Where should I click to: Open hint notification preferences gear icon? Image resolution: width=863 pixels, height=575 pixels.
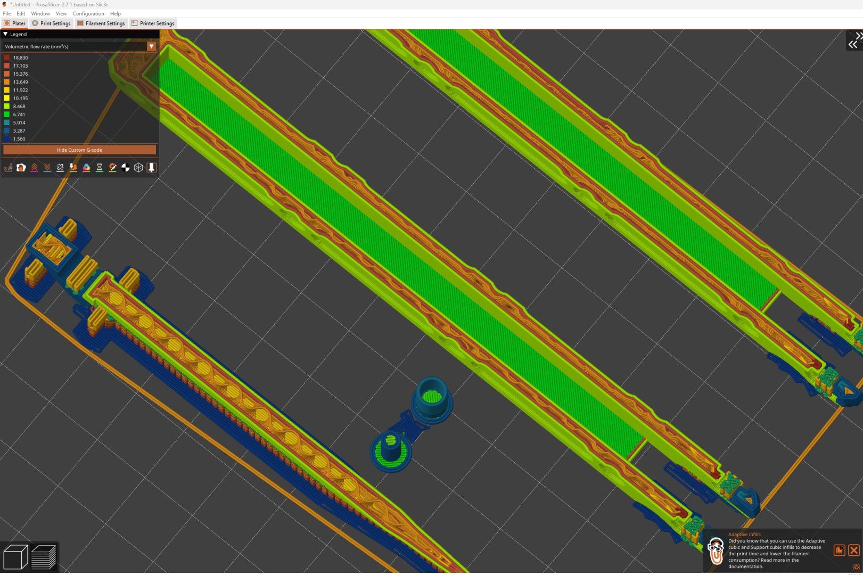(x=856, y=568)
